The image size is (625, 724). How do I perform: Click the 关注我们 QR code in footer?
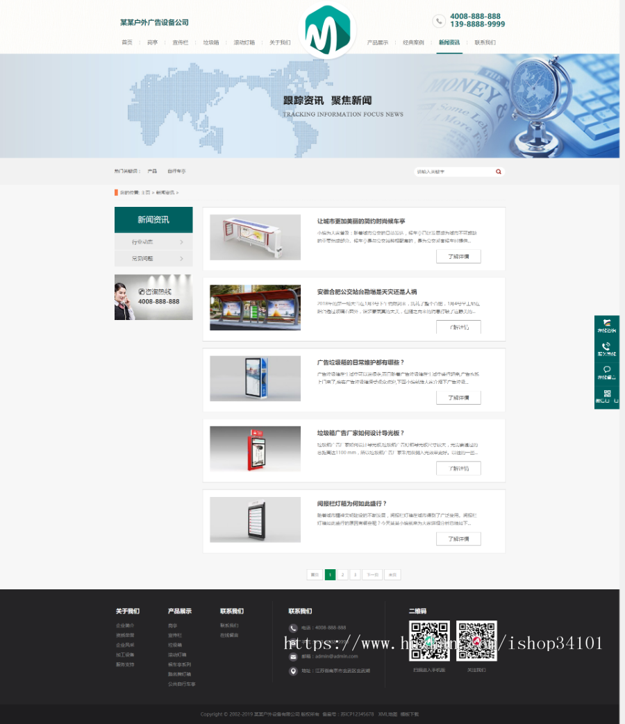point(476,641)
